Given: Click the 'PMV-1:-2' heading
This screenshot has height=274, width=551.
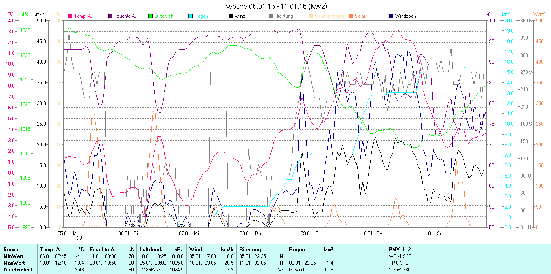Looking at the screenshot, I should [x=399, y=250].
